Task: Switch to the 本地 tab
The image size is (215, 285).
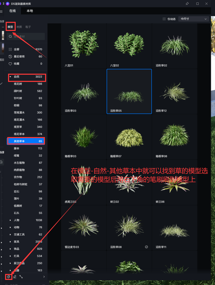Action: 30,11
